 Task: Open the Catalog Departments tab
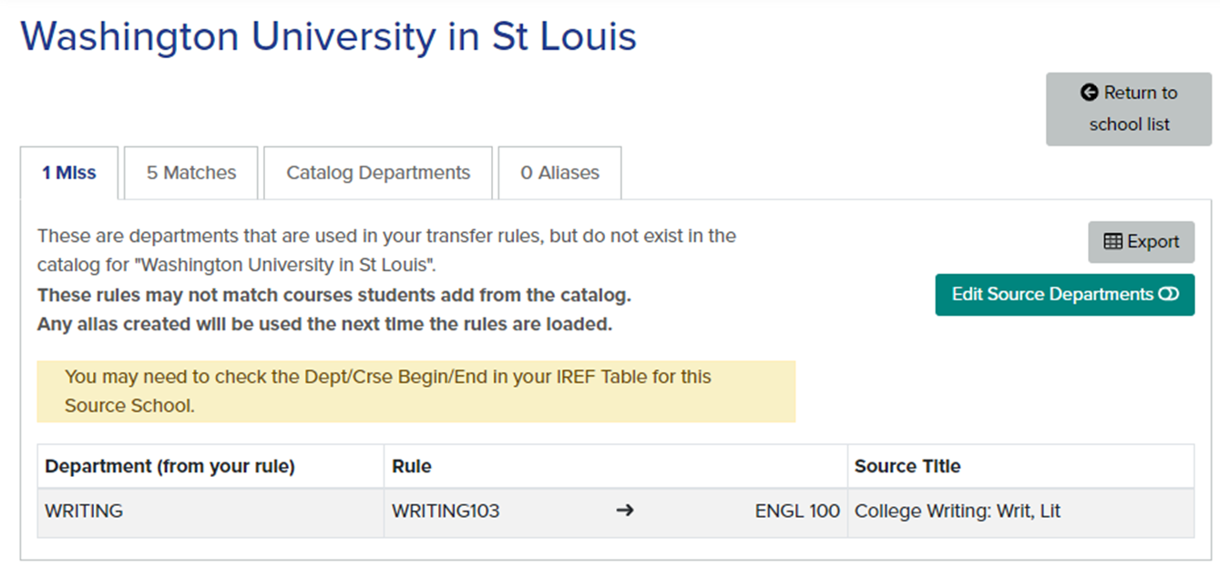[x=378, y=173]
